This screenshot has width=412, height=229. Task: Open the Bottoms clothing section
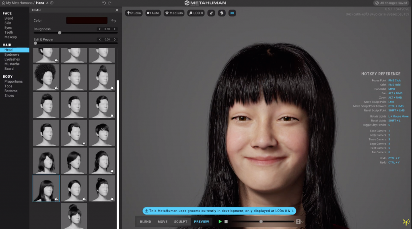pos(11,91)
